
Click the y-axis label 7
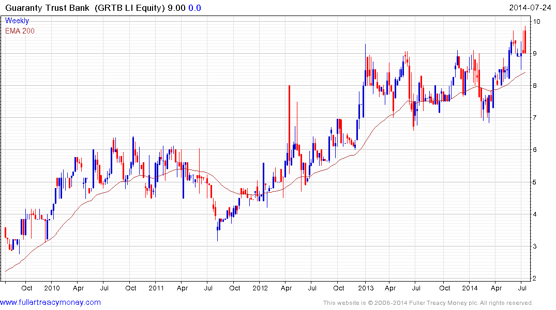(x=535, y=117)
